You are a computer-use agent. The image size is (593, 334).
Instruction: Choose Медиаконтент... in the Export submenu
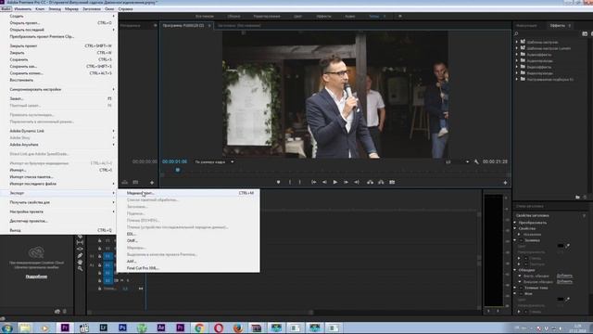(188, 193)
